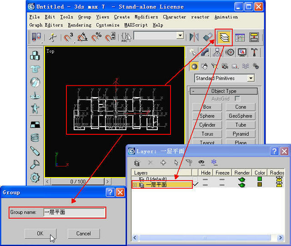Switch to the Motion command panel tab
This screenshot has width=291, height=246.
click(x=230, y=53)
